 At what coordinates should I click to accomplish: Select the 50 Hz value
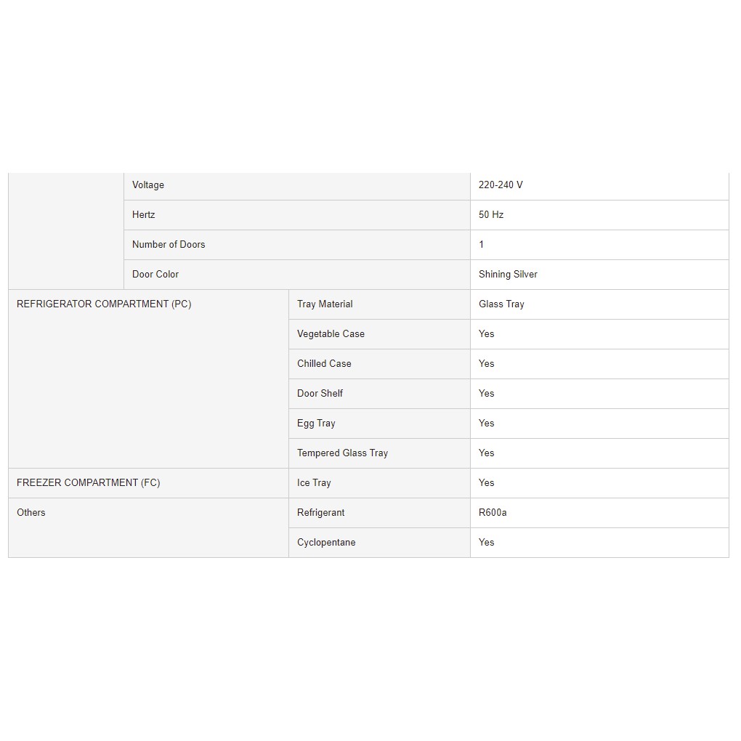point(490,214)
